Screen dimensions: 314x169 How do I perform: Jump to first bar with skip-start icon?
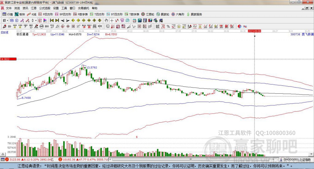[52, 20]
